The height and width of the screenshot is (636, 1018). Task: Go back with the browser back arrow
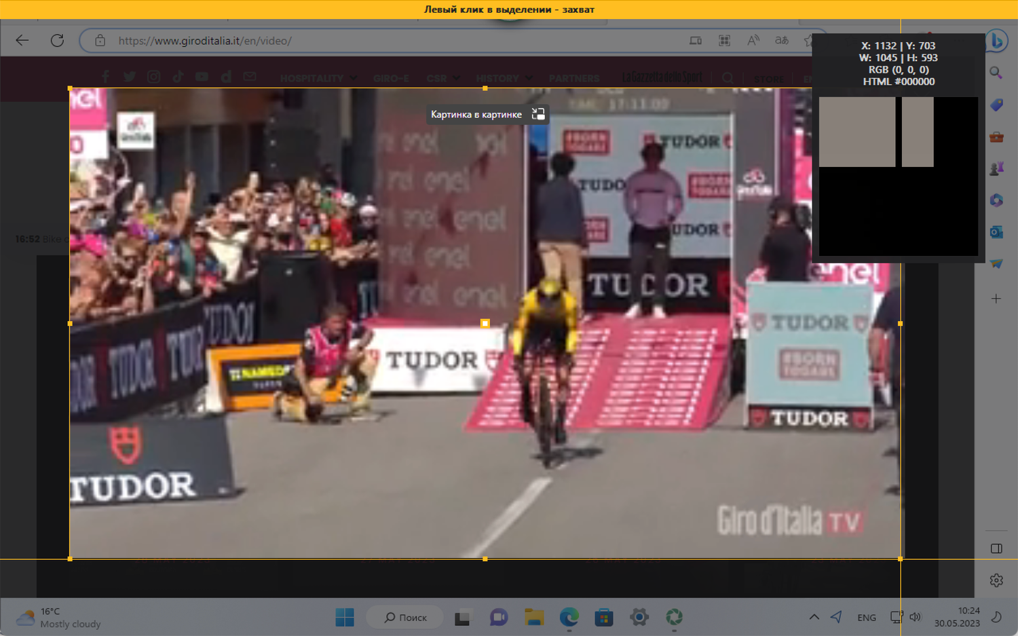coord(22,41)
